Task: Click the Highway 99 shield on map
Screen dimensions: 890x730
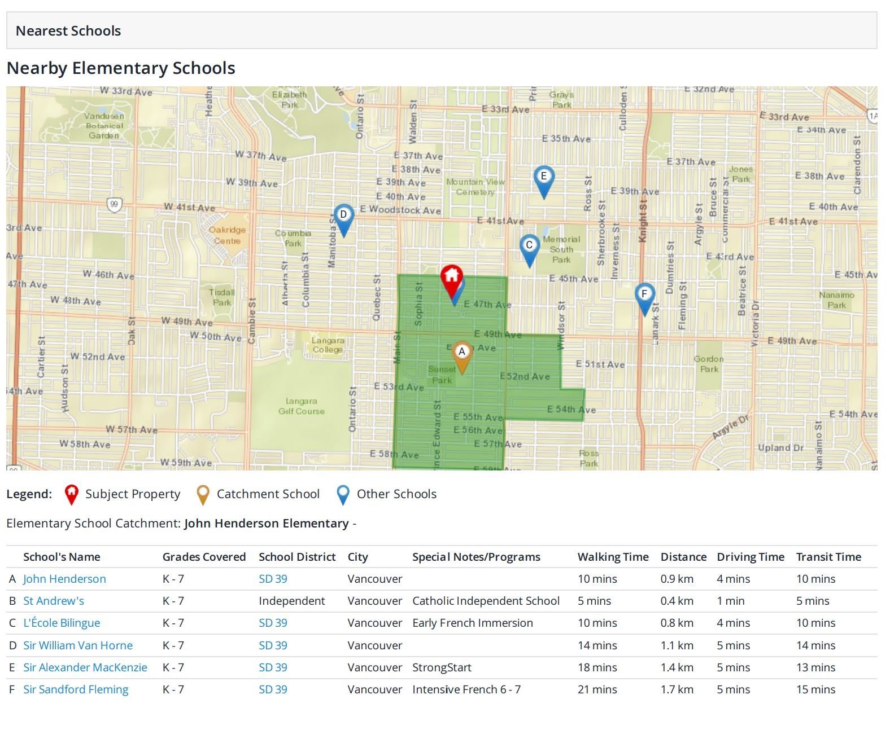Action: [115, 204]
